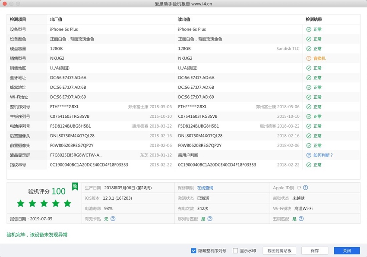
Task: Click the 电池寿命 value 93%
Action: point(108,208)
